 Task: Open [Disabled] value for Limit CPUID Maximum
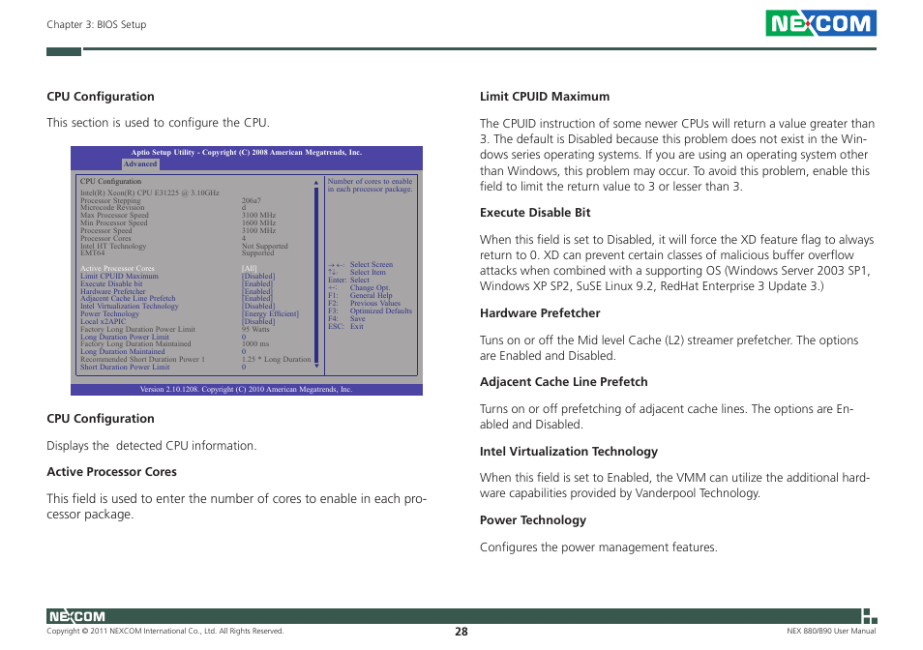257,276
